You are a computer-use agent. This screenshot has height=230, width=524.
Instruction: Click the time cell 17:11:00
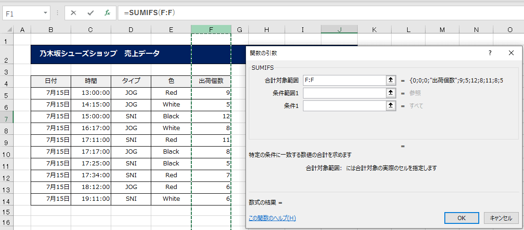90,140
